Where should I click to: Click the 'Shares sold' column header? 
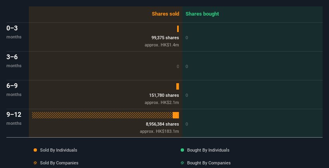[x=166, y=14]
